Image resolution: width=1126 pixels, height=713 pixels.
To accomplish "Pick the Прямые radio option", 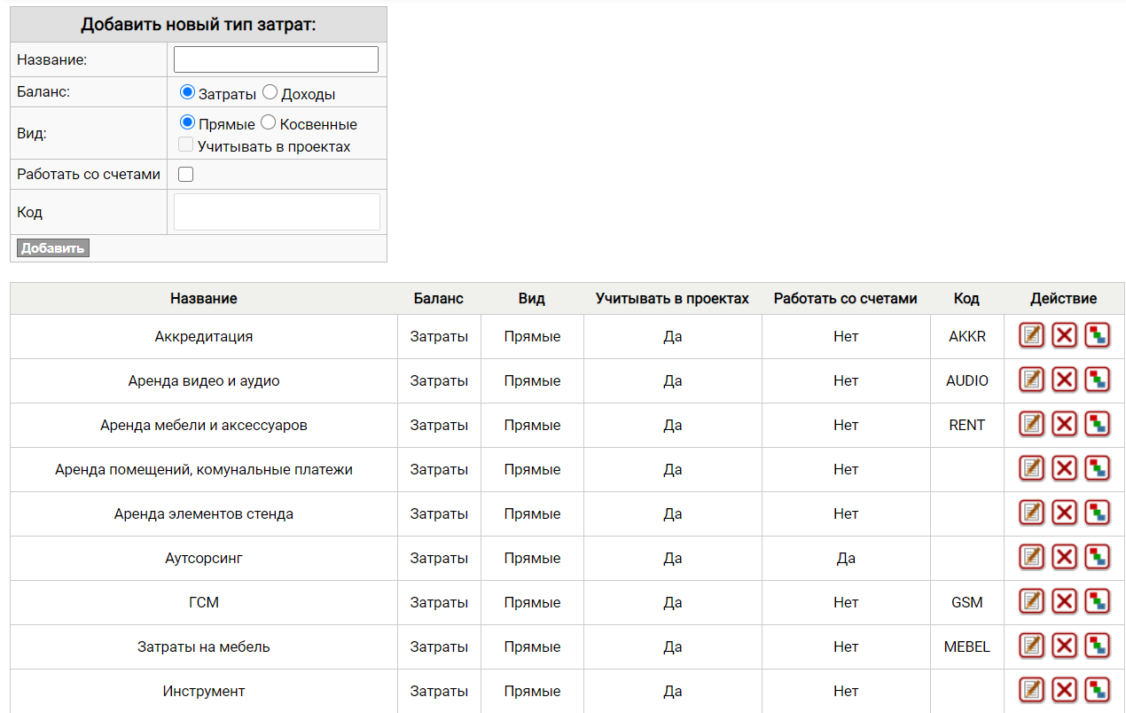I will (187, 123).
